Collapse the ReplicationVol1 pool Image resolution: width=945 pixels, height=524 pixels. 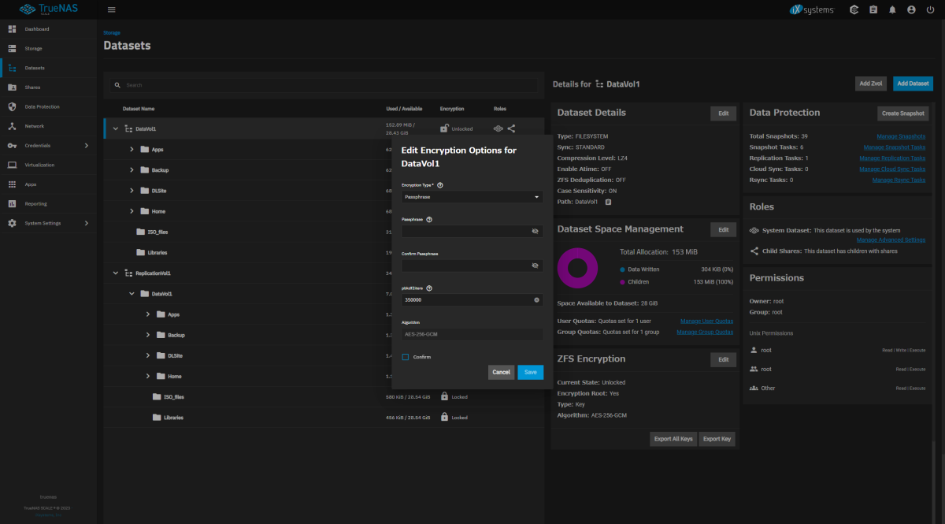pos(116,273)
